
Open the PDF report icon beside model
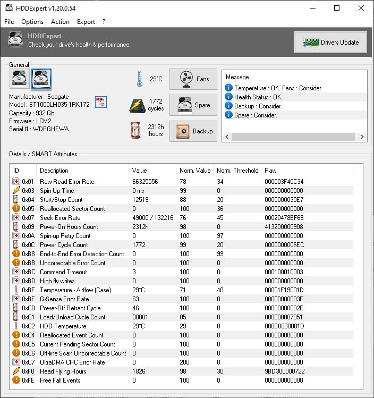click(x=101, y=103)
